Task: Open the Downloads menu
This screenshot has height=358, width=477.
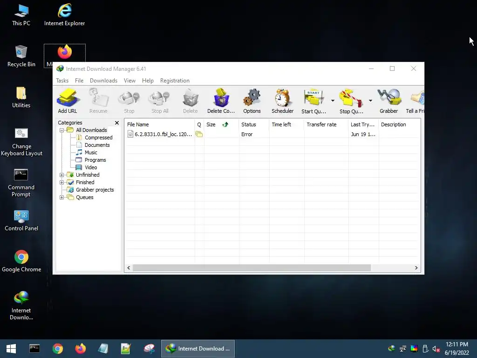Action: coord(103,81)
